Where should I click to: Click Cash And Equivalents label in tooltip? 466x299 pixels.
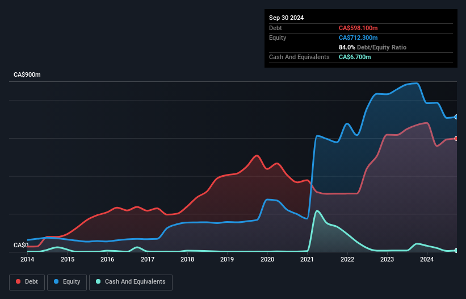tap(299, 57)
